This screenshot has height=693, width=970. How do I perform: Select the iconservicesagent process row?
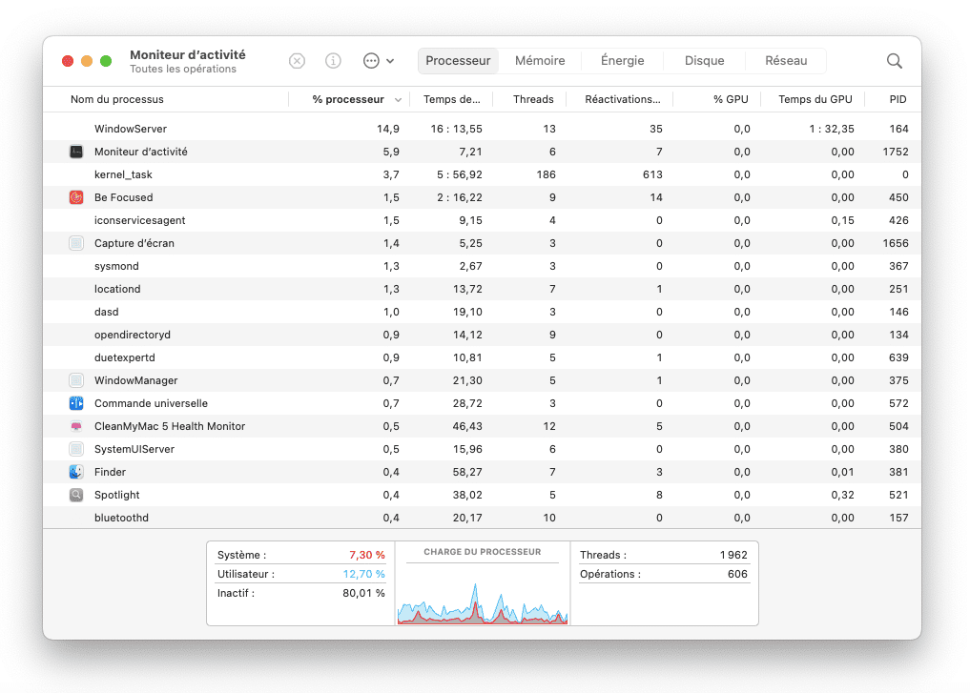(482, 220)
